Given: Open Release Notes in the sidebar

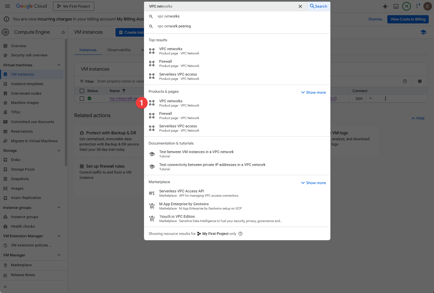Looking at the screenshot, I should 23,275.
